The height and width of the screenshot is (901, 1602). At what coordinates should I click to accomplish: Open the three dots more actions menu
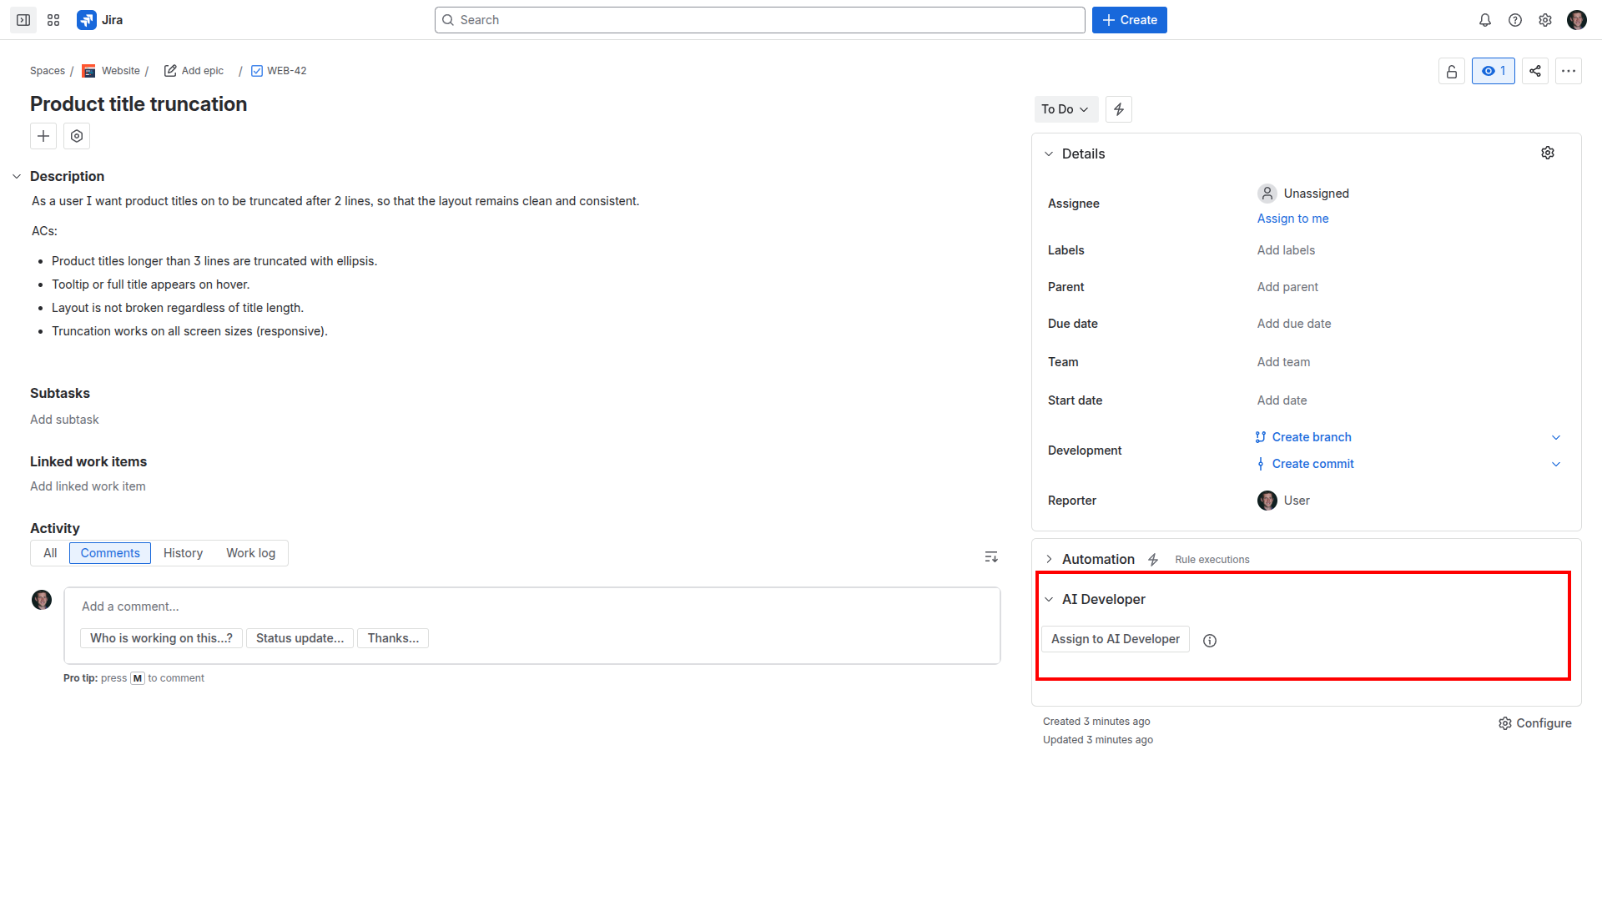1569,71
